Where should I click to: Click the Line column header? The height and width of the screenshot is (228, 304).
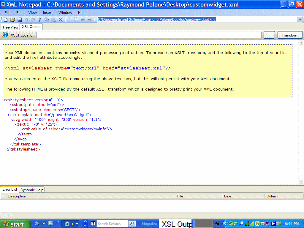click(243, 196)
